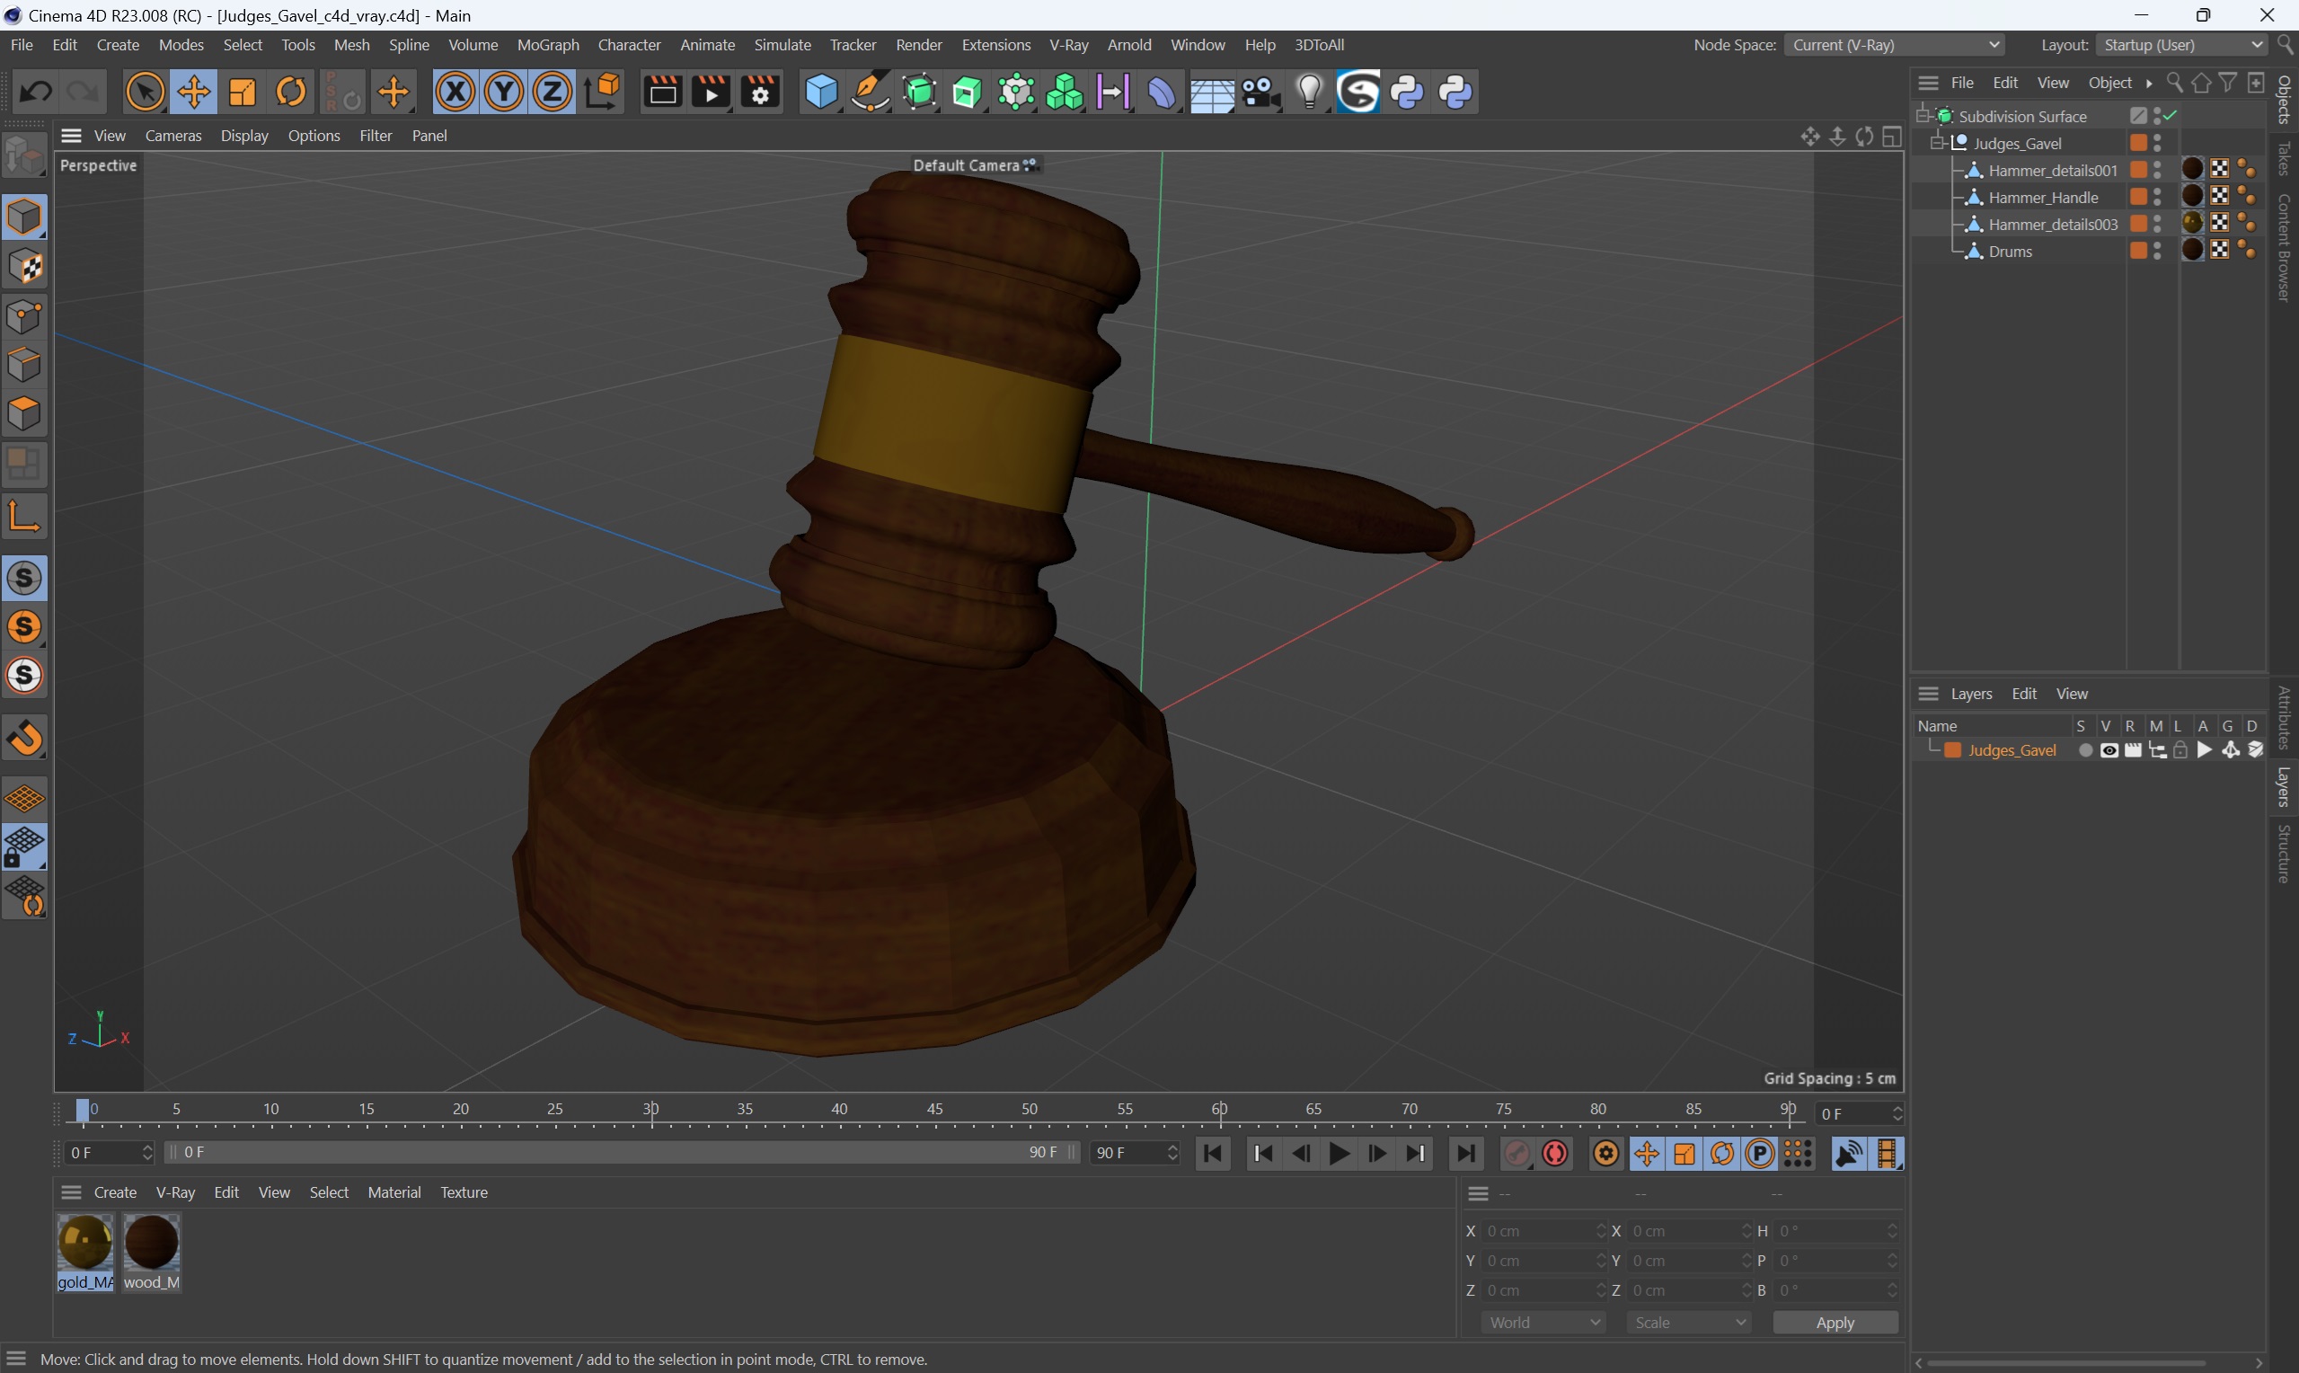The image size is (2299, 1373).
Task: Toggle Judges_Gavel layer lock
Action: tap(2180, 750)
